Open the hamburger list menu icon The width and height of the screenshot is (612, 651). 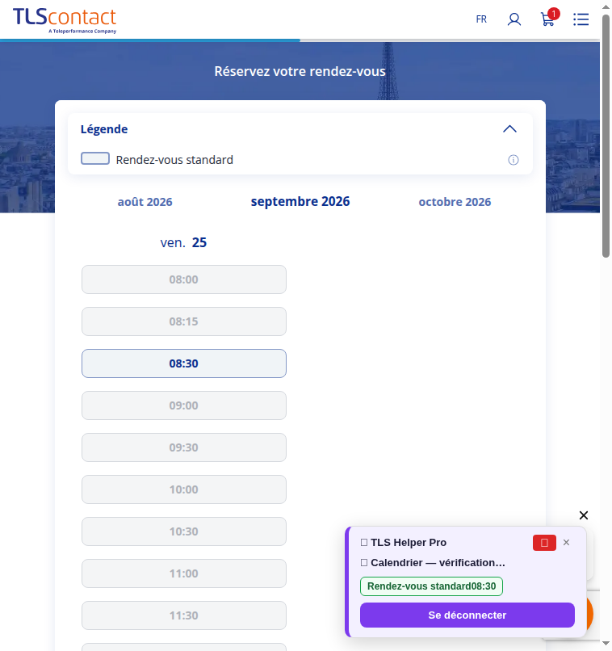coord(581,19)
